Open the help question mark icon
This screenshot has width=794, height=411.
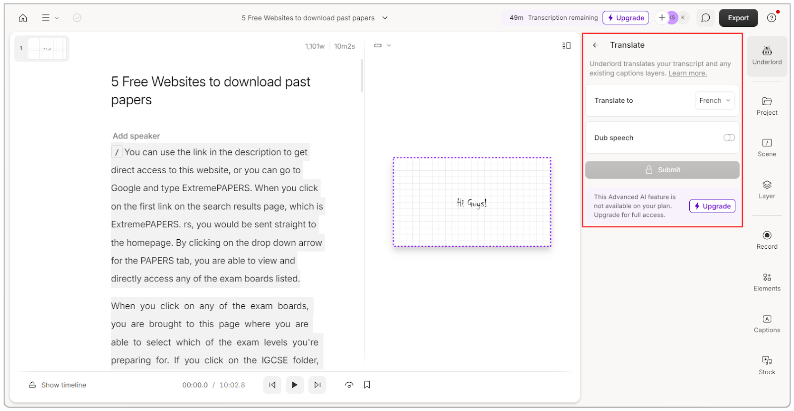pos(772,18)
